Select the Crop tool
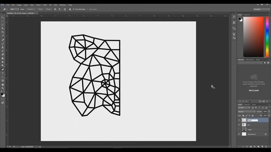 [x=3, y=32]
